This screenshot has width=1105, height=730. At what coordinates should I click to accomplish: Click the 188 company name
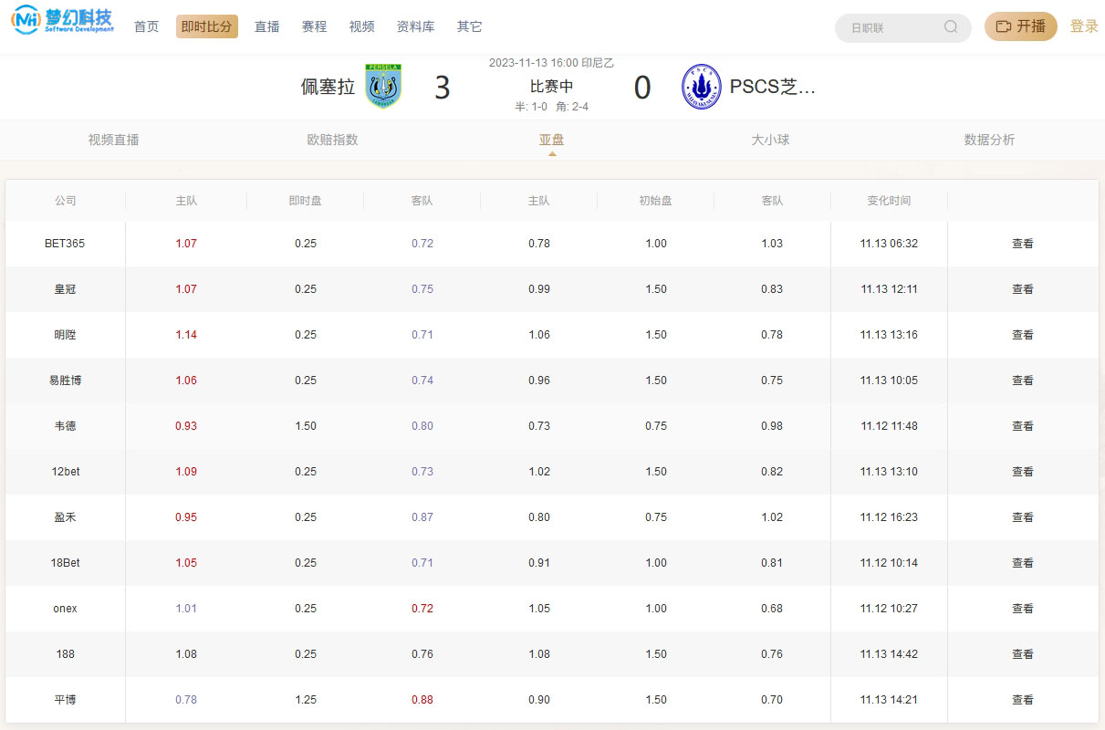(x=65, y=654)
